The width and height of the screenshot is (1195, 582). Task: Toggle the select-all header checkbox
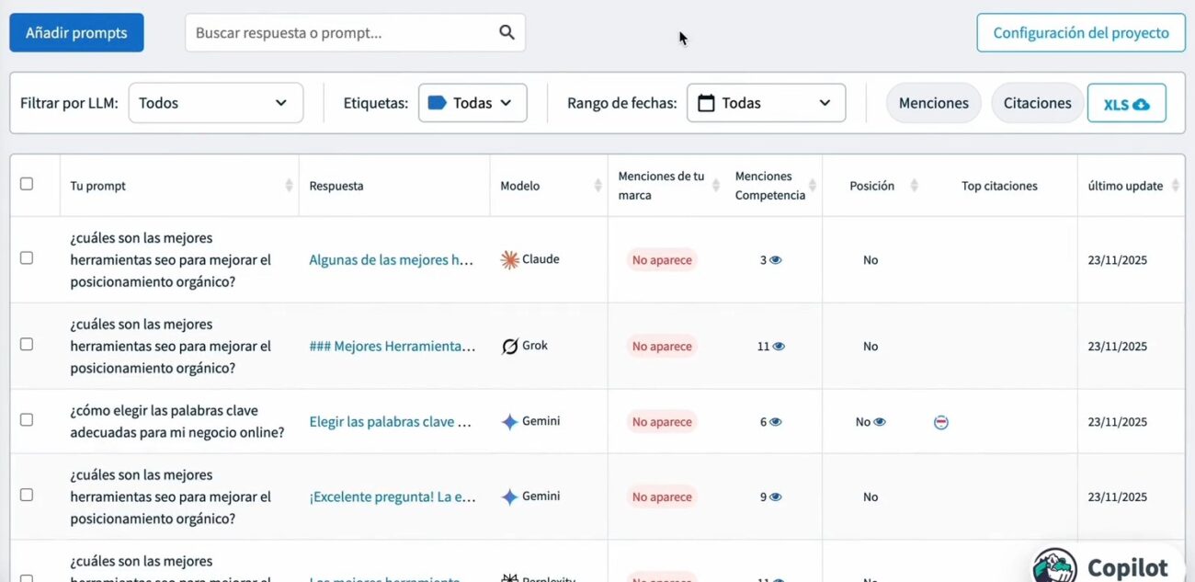[27, 184]
